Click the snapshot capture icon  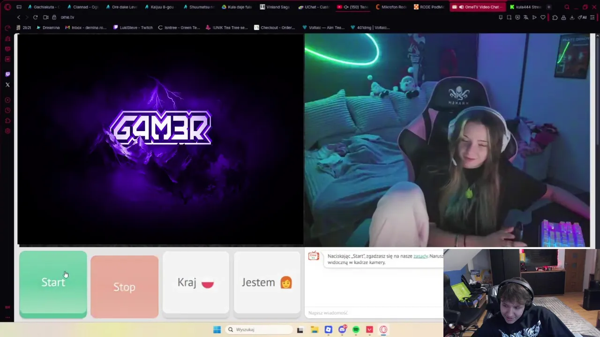click(509, 17)
